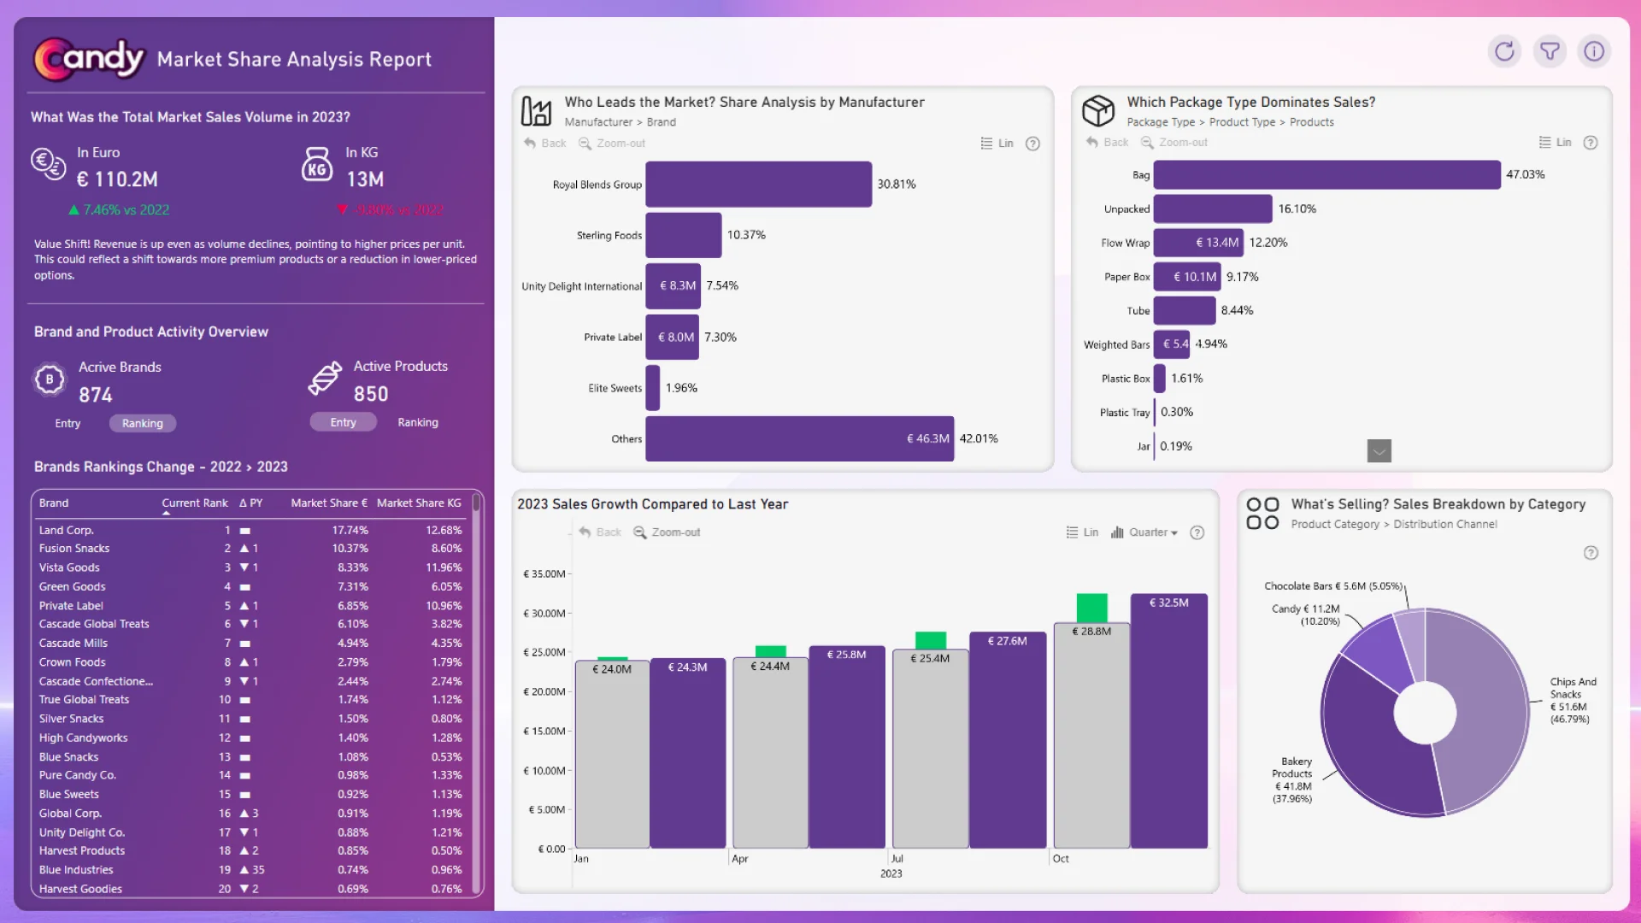Select Ranking under Active Brands

point(142,424)
